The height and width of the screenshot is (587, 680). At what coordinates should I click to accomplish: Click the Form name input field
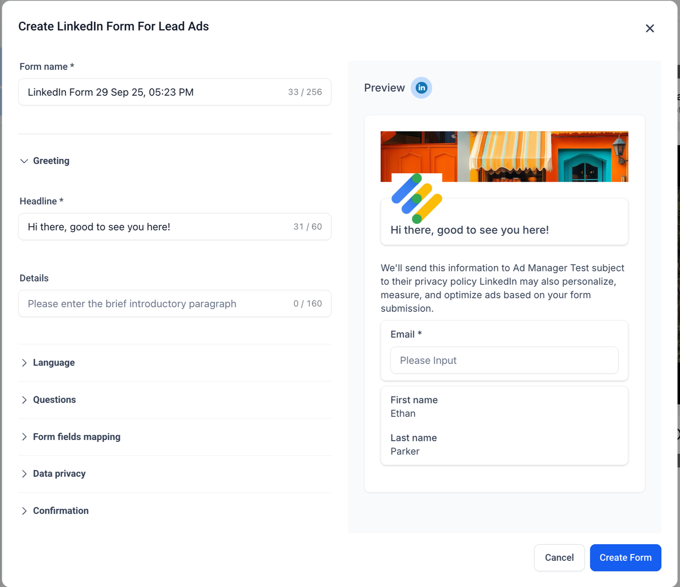pos(155,92)
